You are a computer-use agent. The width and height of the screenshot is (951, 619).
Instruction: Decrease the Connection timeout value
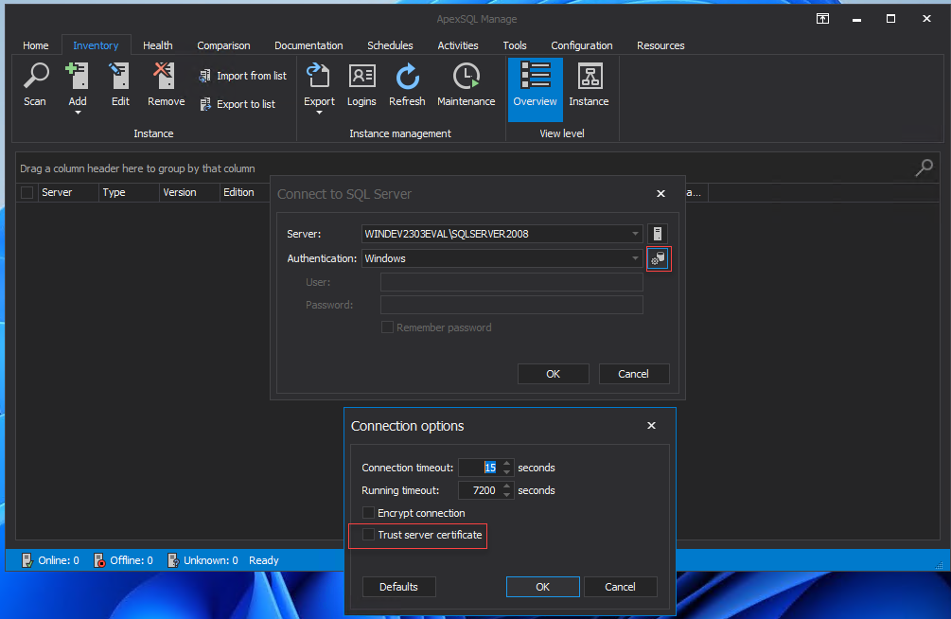tap(507, 472)
